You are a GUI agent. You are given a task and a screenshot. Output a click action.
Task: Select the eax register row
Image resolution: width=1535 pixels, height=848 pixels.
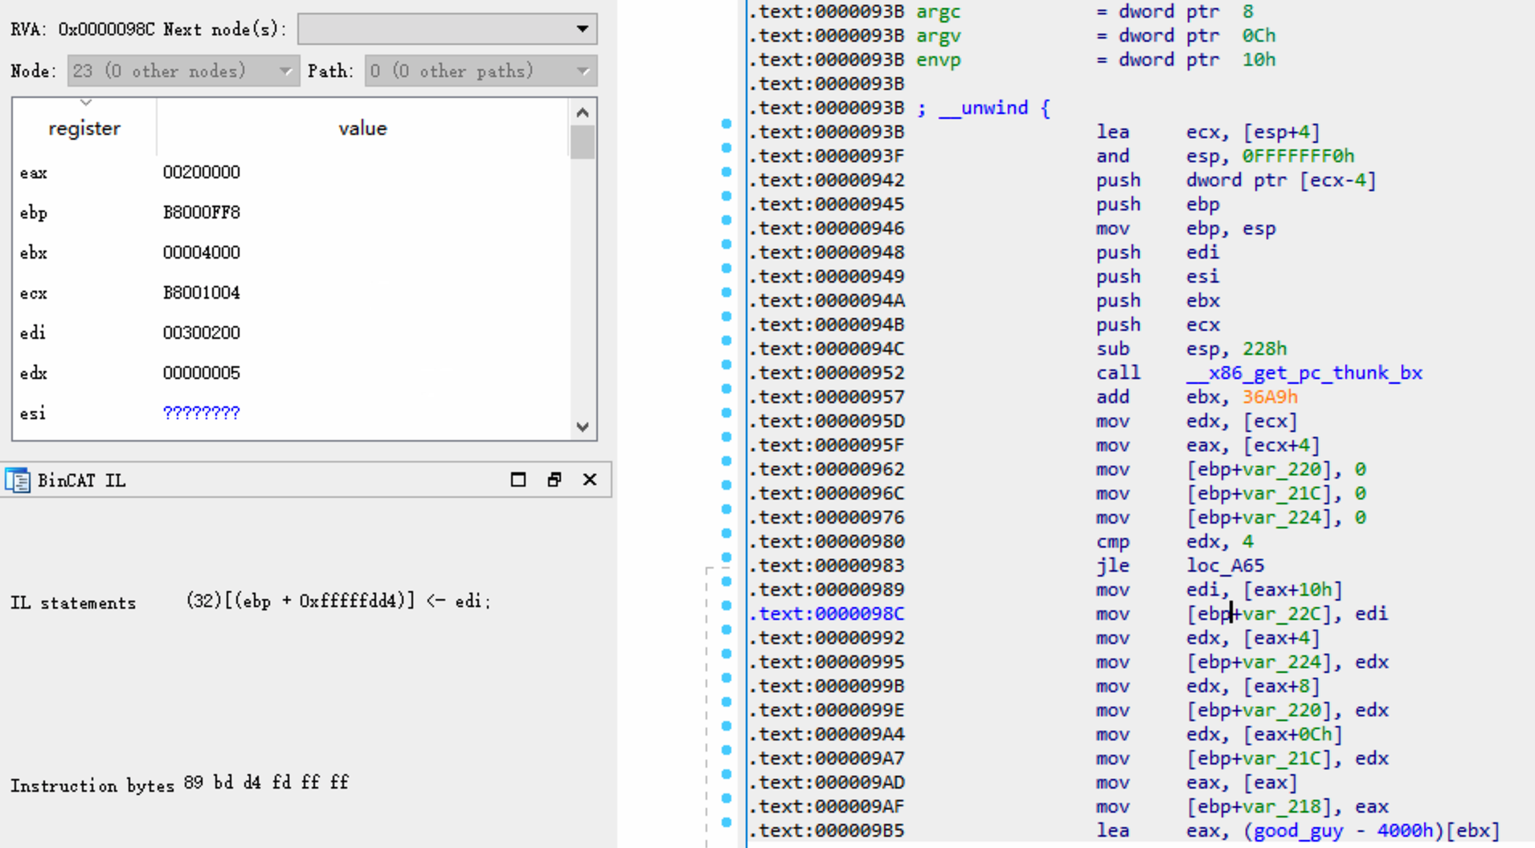291,172
